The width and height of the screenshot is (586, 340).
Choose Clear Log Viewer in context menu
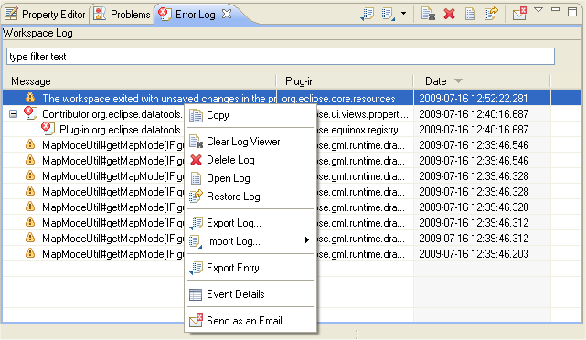[250, 142]
